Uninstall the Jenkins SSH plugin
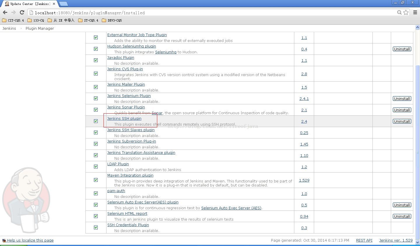 click(402, 121)
